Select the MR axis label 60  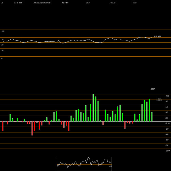point(167,107)
